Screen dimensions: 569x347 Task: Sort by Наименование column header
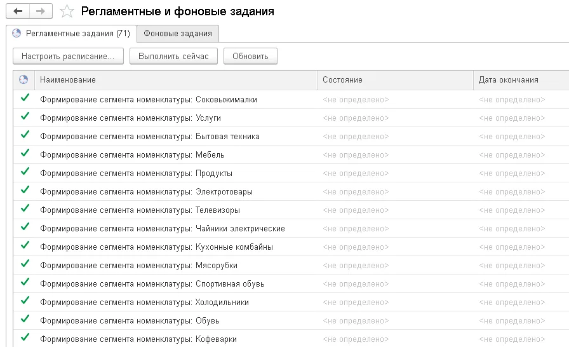point(176,80)
